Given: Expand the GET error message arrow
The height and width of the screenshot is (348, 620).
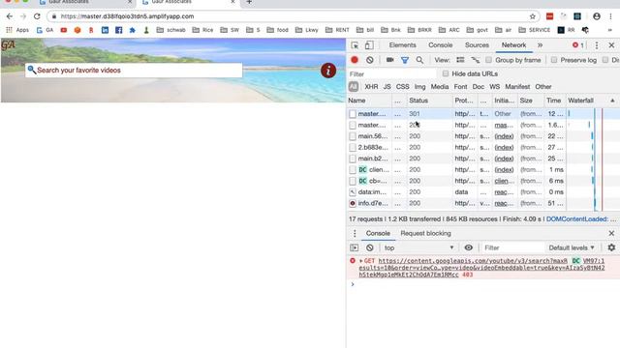Looking at the screenshot, I should [361, 261].
